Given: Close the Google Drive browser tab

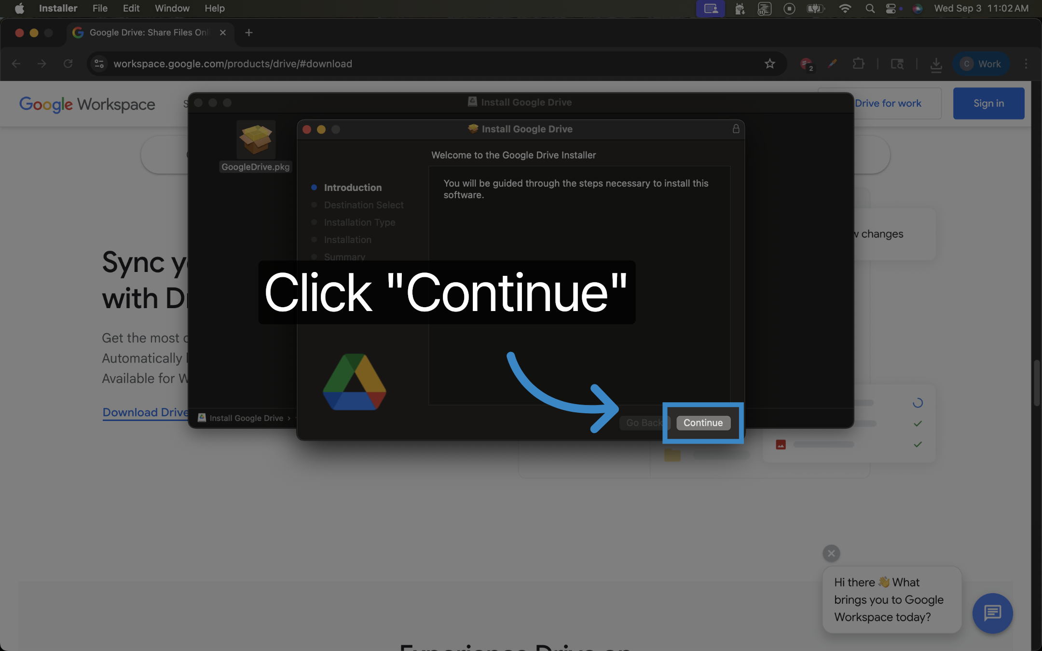Looking at the screenshot, I should pyautogui.click(x=222, y=33).
